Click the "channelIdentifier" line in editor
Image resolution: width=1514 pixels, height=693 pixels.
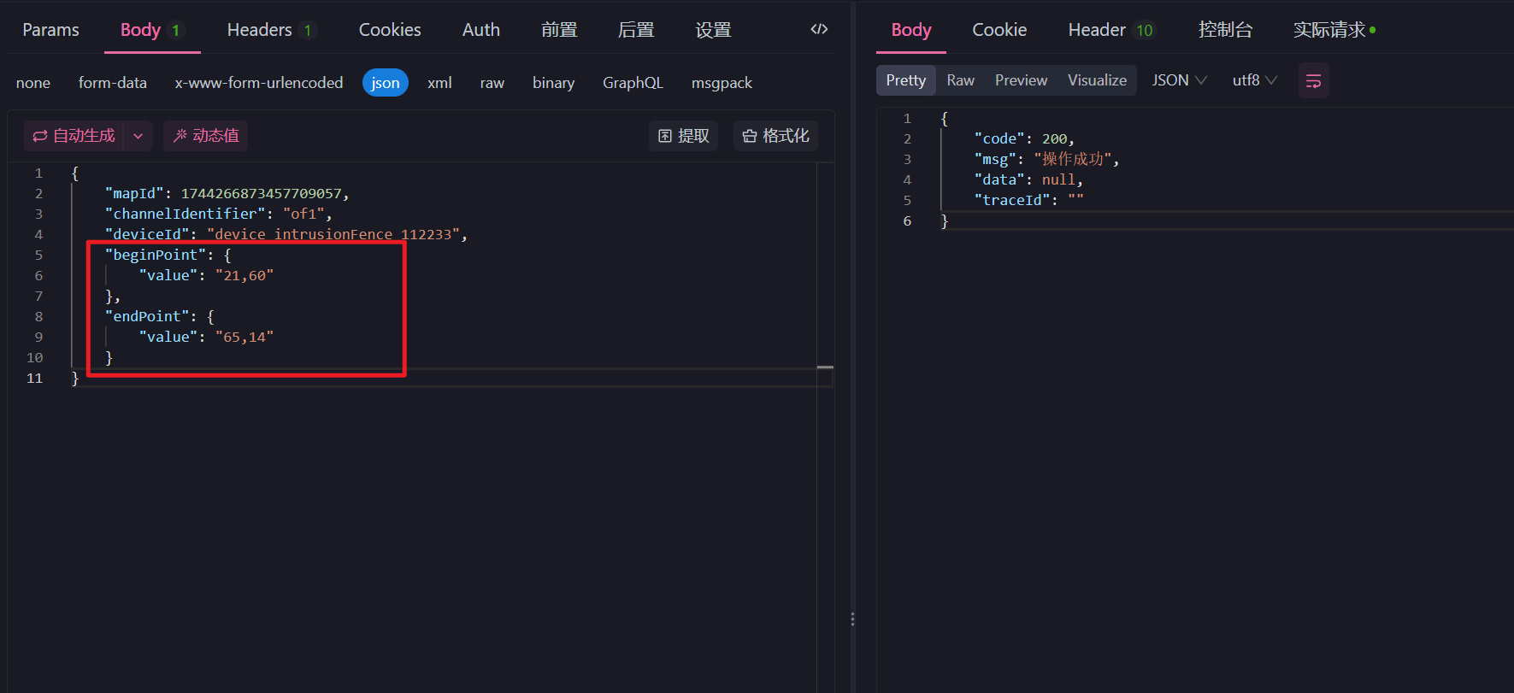click(x=218, y=214)
